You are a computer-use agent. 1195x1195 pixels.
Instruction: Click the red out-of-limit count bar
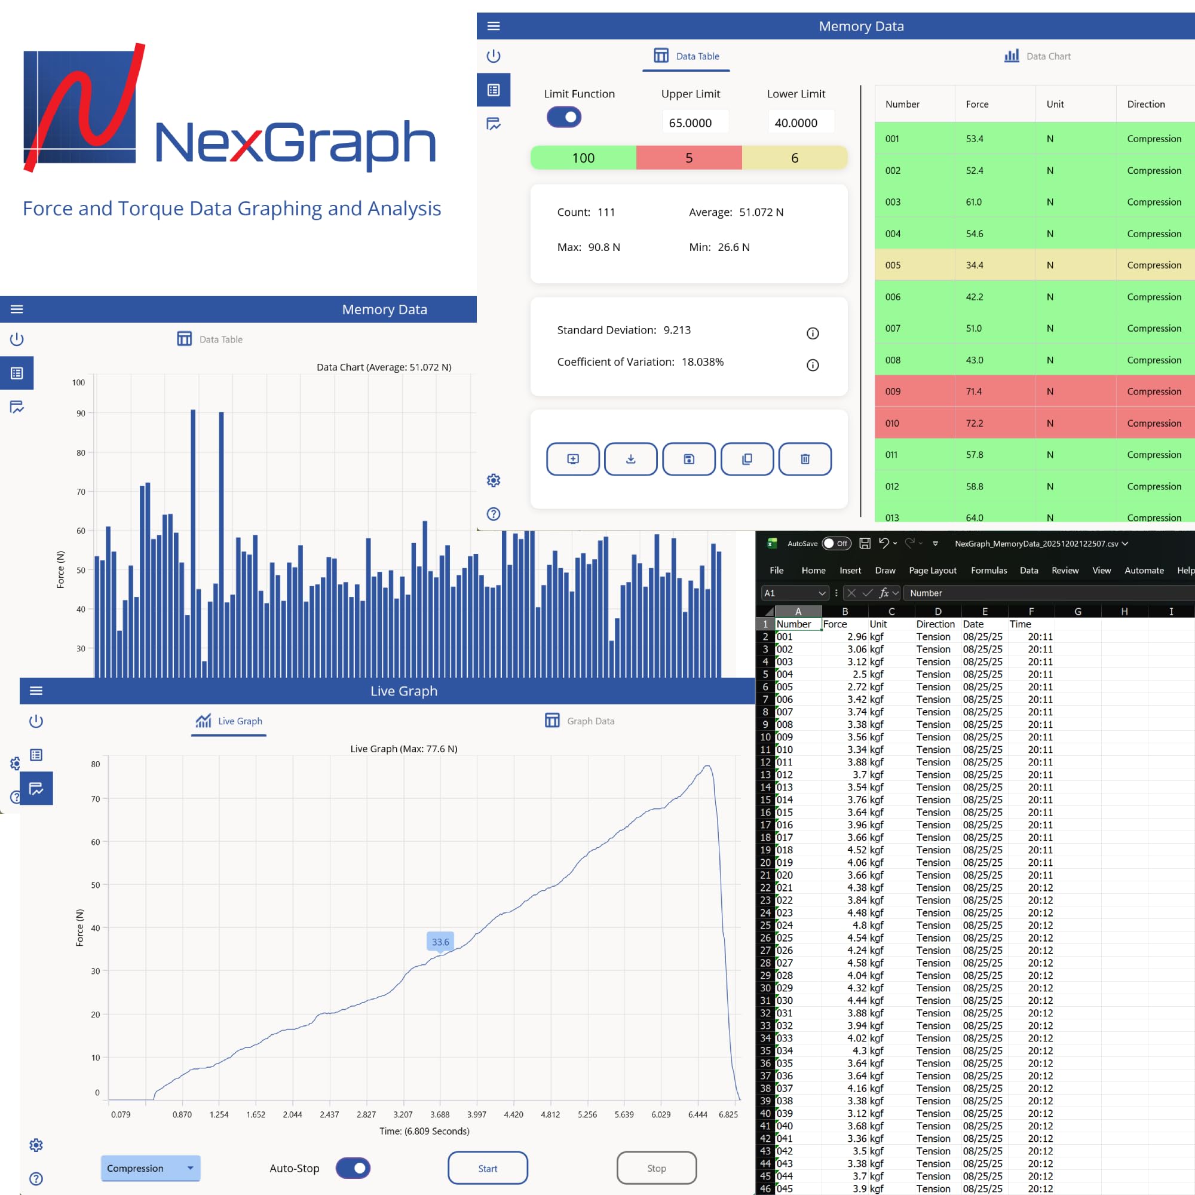click(688, 158)
